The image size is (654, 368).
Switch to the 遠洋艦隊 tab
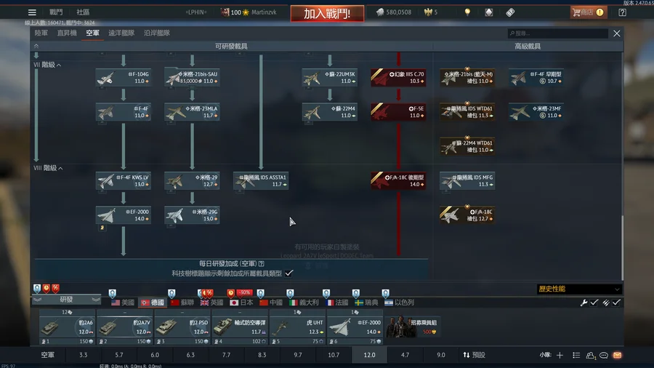pos(121,33)
